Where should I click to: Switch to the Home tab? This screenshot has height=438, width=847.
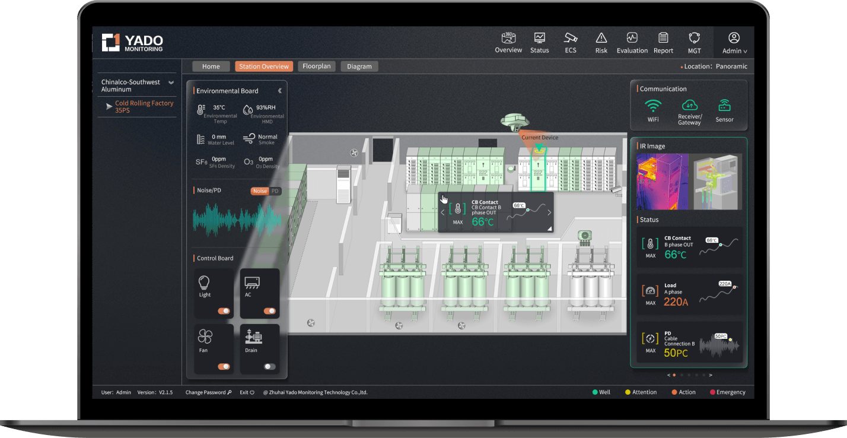211,66
